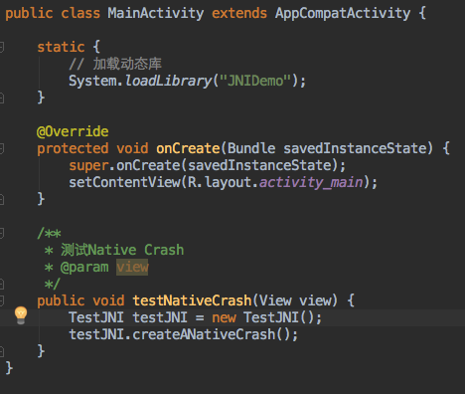Click AppCompatActivity in the class declaration
Viewport: 465px width, 394px height.
click(343, 14)
